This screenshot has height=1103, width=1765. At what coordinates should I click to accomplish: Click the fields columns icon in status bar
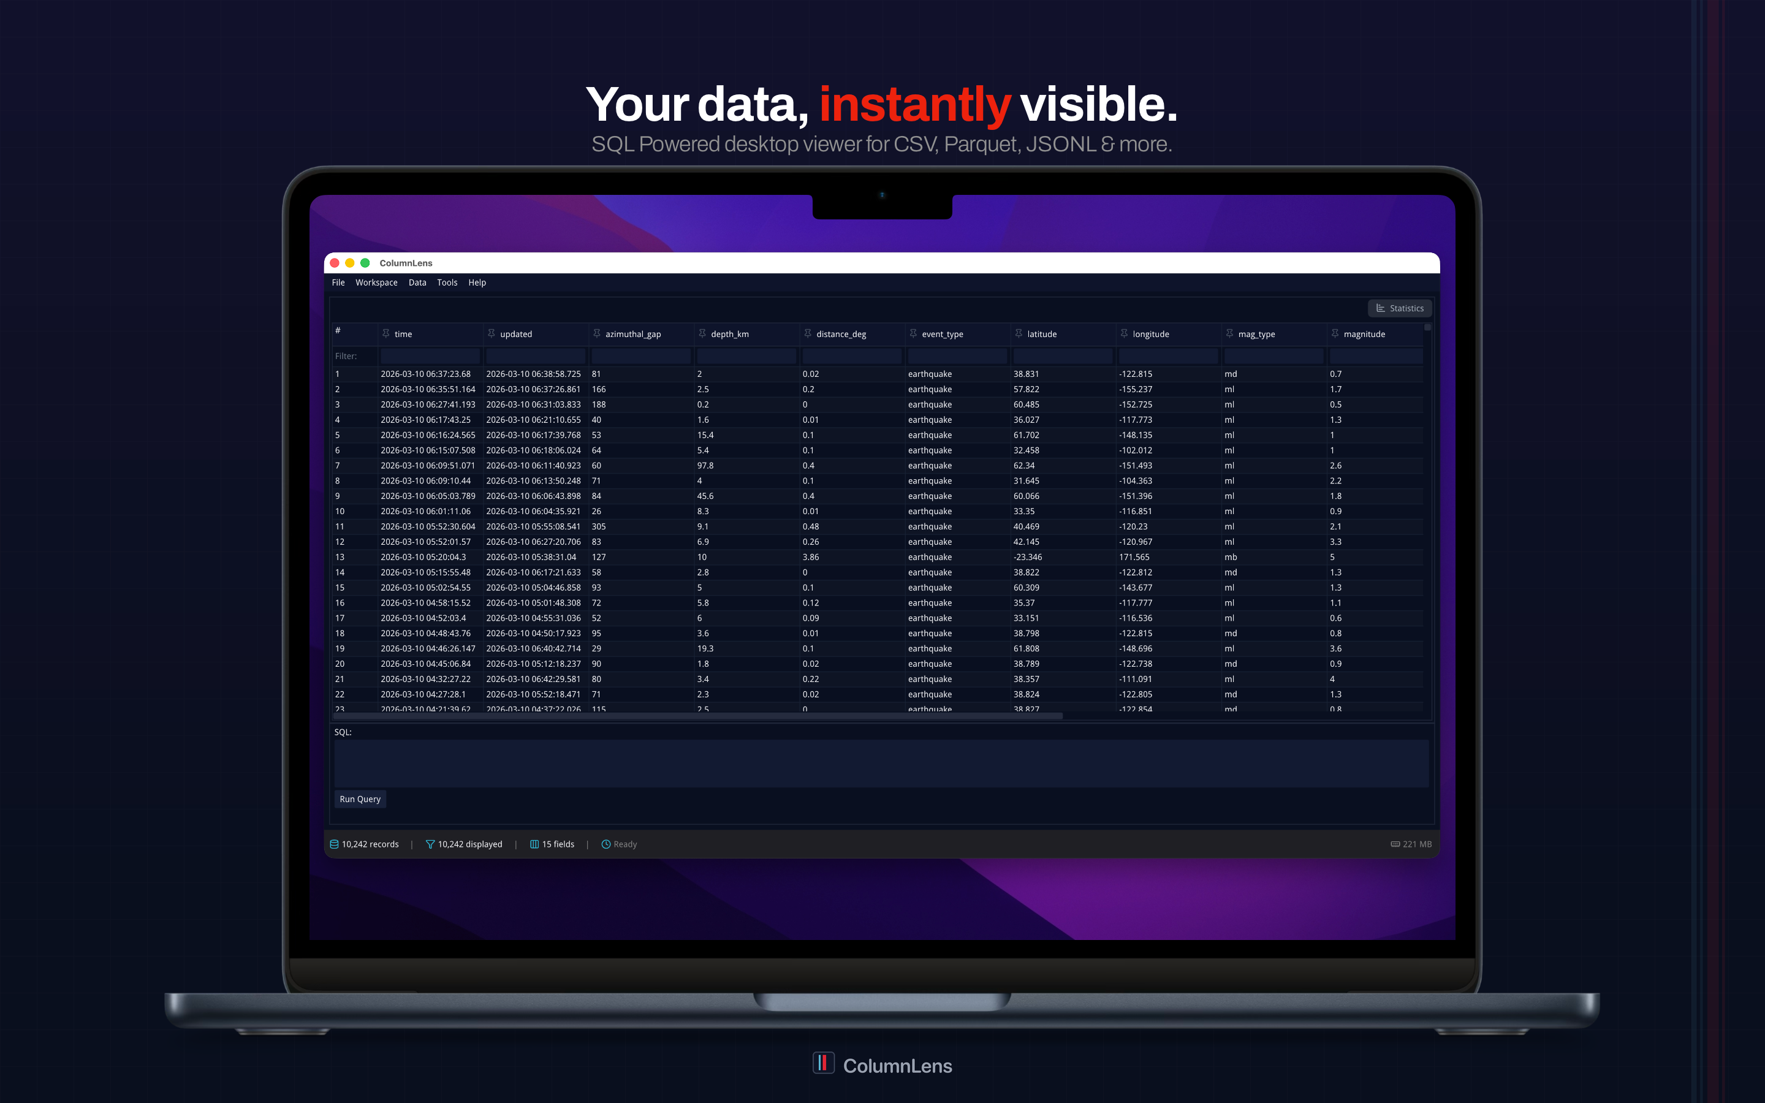[x=534, y=844]
